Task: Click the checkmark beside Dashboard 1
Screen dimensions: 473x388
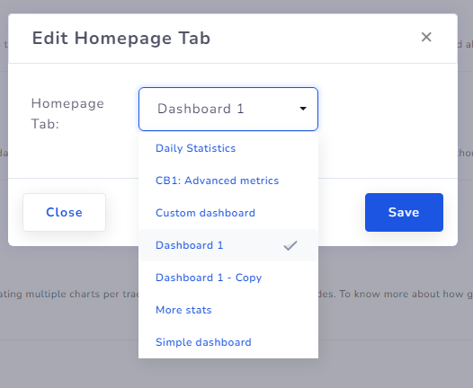Action: pyautogui.click(x=290, y=245)
